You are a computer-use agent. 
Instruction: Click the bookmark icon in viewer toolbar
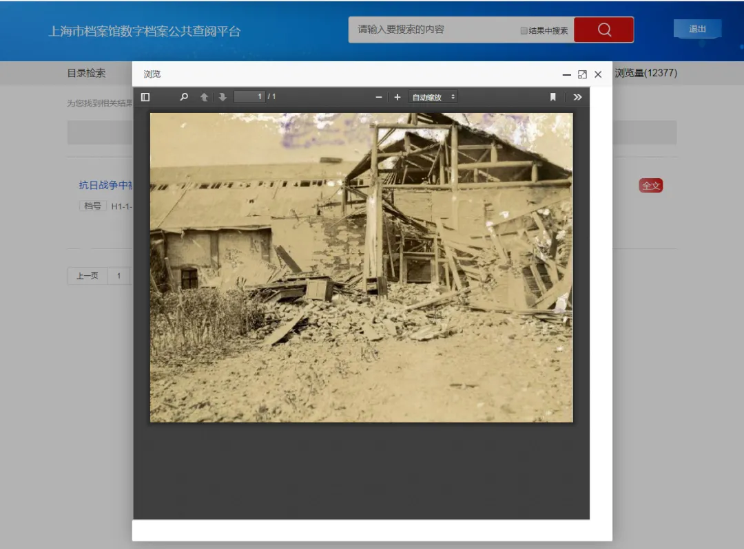(x=552, y=97)
